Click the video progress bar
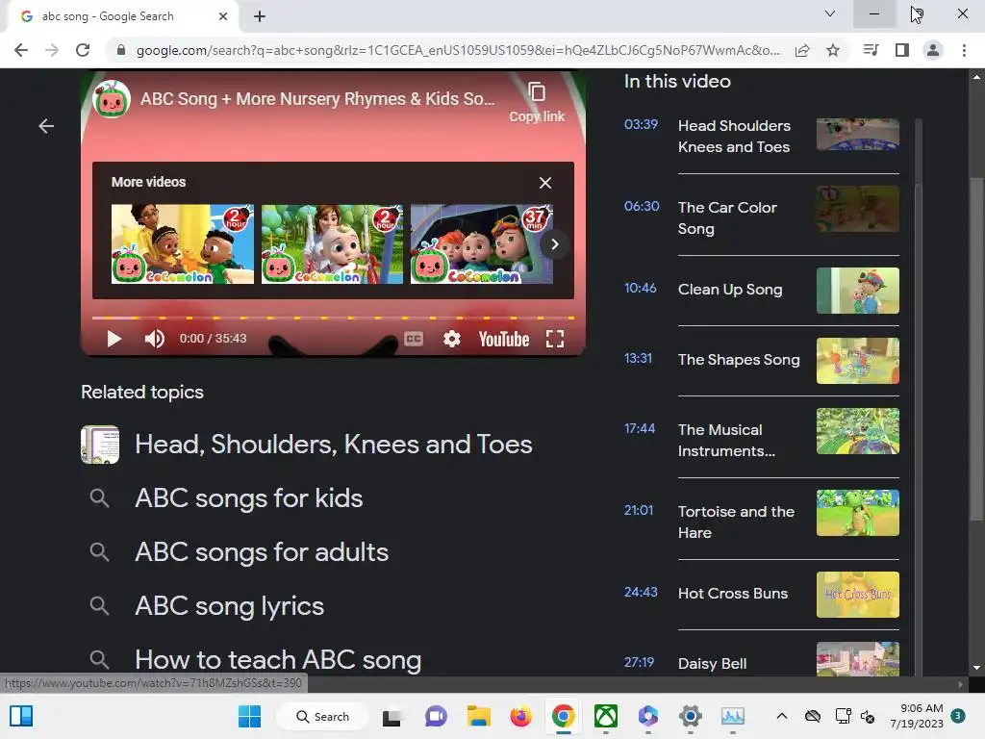 333,318
